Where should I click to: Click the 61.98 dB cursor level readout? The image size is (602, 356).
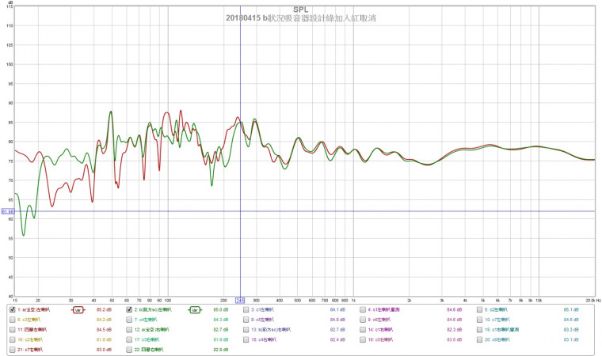[x=8, y=211]
